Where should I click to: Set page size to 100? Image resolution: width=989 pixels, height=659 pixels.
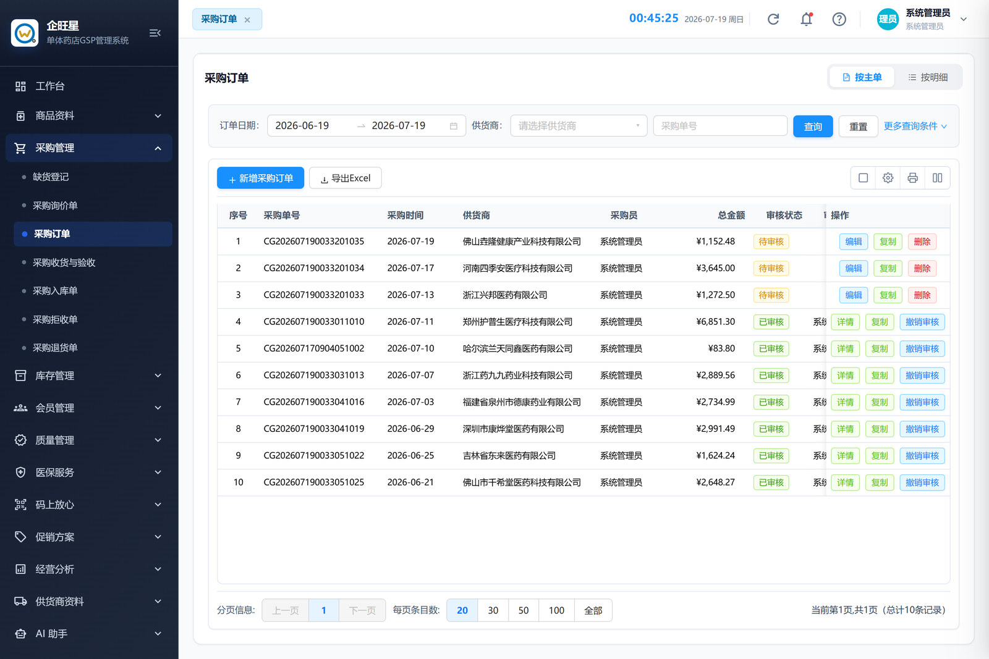coord(556,610)
